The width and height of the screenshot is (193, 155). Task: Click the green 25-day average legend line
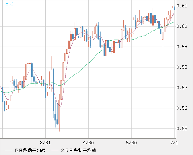[55, 150]
